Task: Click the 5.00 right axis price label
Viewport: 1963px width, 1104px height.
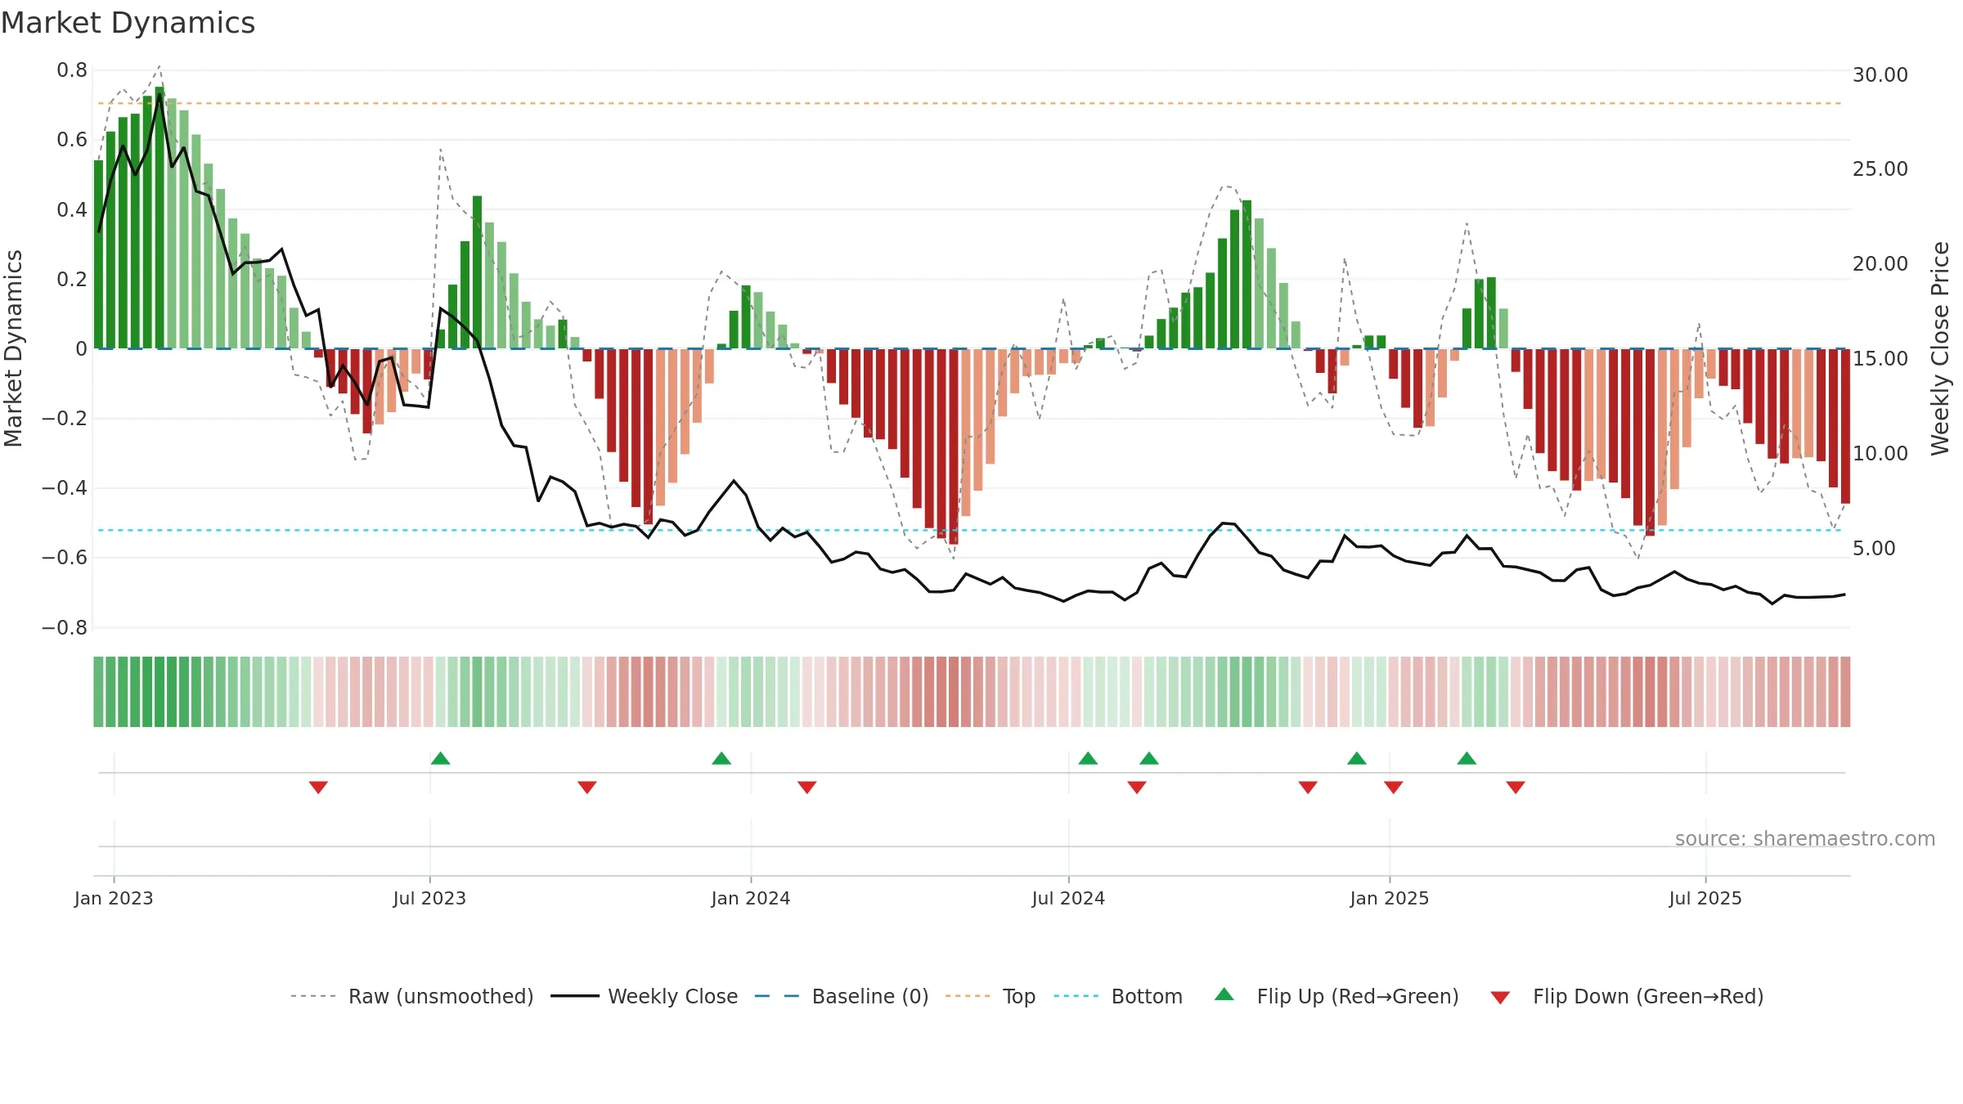Action: point(1874,548)
